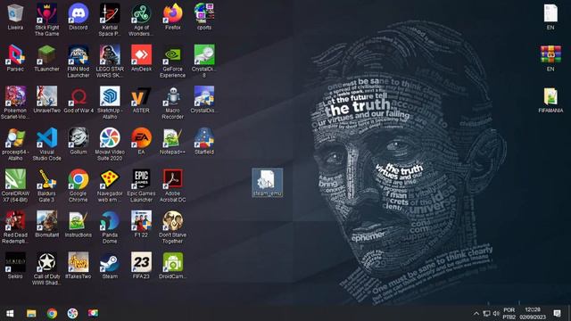Launch the ItTakesTwo shortcut
Viewport: 571px width, 321px height.
[x=79, y=266]
